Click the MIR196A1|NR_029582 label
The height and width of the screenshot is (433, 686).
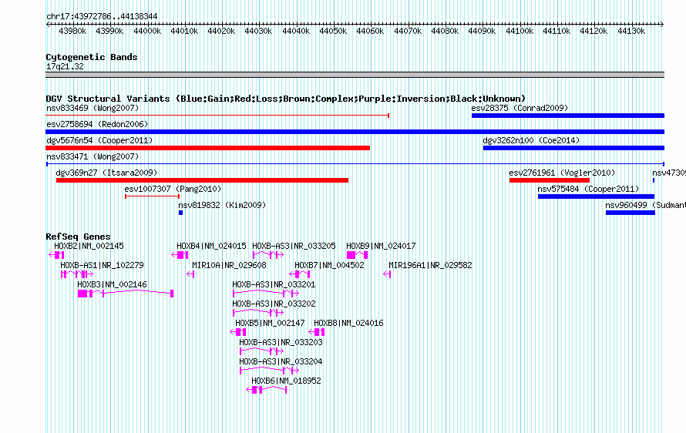[431, 266]
